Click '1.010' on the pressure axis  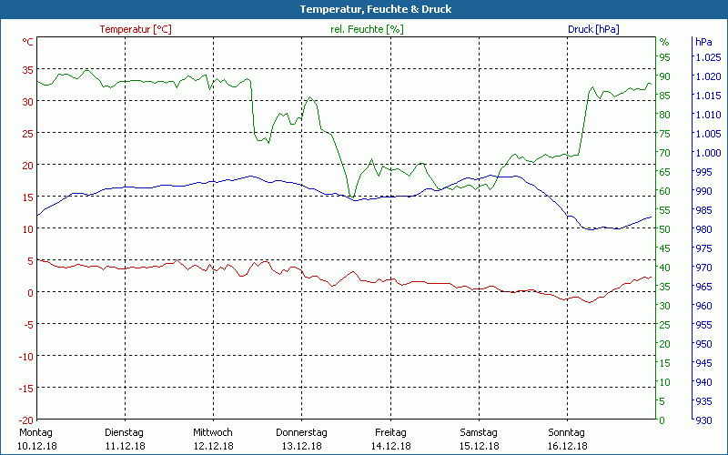point(708,115)
